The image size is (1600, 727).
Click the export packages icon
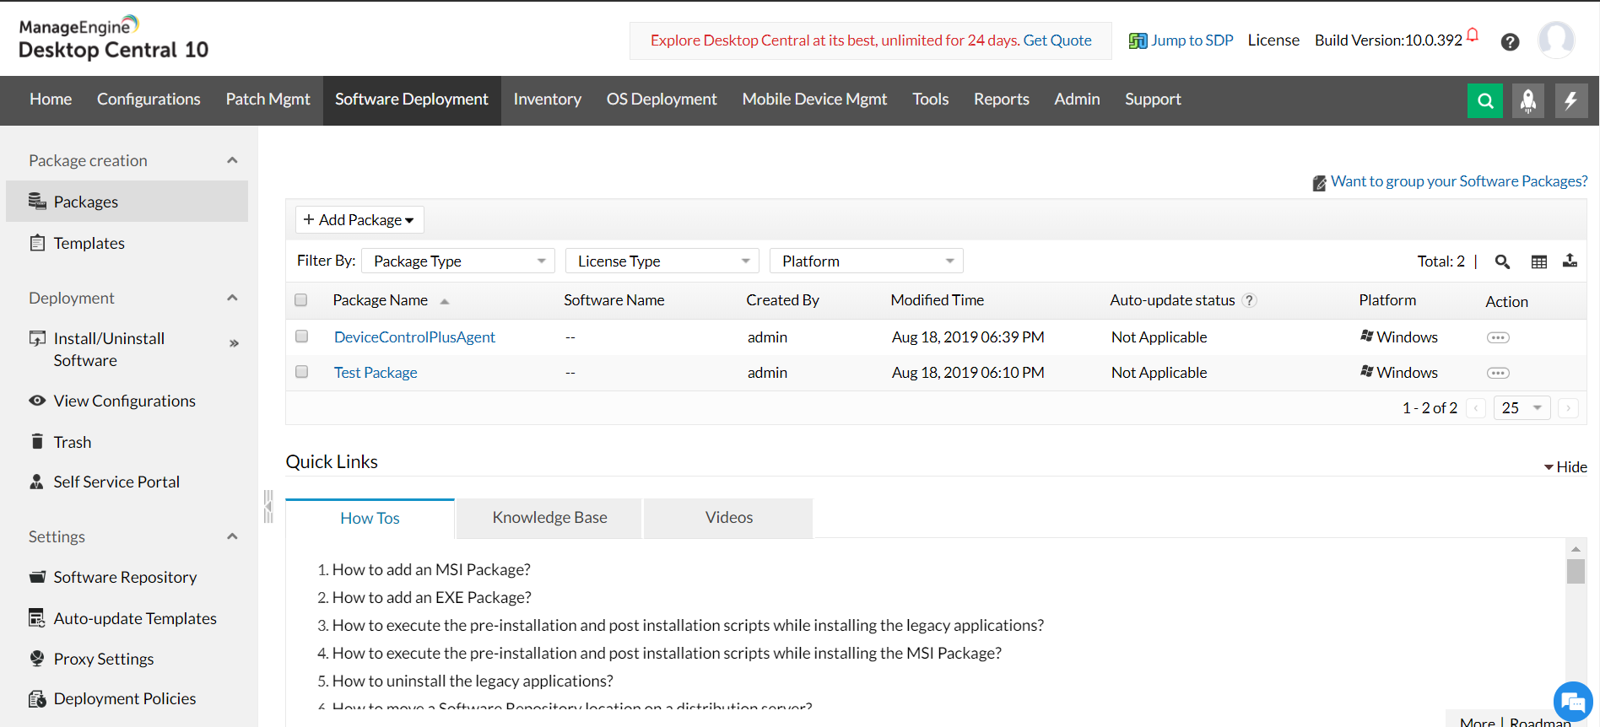pyautogui.click(x=1570, y=261)
